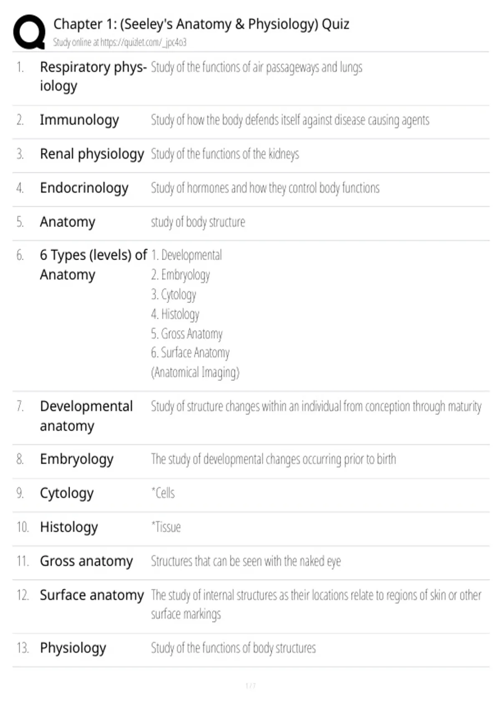Select the term Respiratory physiology

pos(93,76)
